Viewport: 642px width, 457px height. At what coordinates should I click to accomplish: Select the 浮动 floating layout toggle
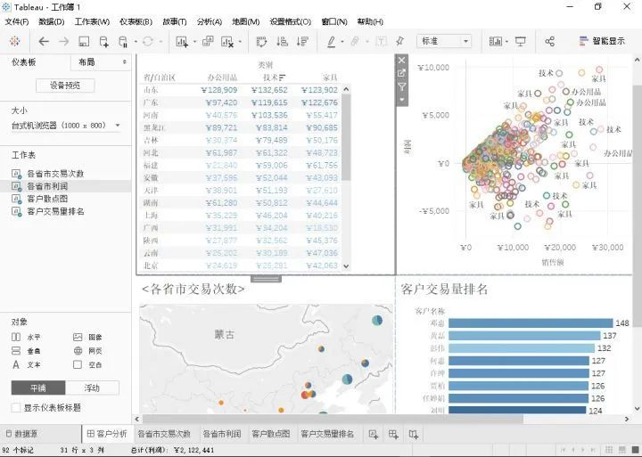pos(92,388)
